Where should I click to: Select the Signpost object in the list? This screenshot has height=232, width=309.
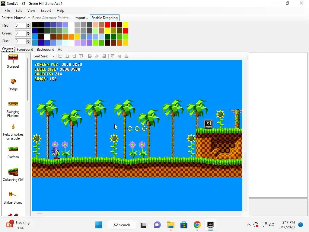pos(13,61)
